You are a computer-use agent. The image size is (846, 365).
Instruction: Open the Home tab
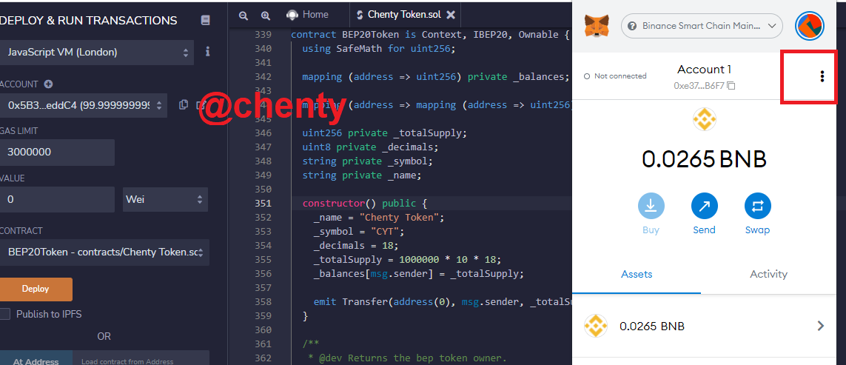point(308,15)
